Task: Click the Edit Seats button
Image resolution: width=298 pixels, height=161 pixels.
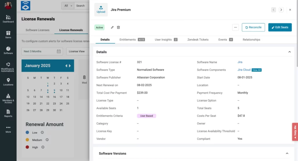Action: [x=280, y=27]
